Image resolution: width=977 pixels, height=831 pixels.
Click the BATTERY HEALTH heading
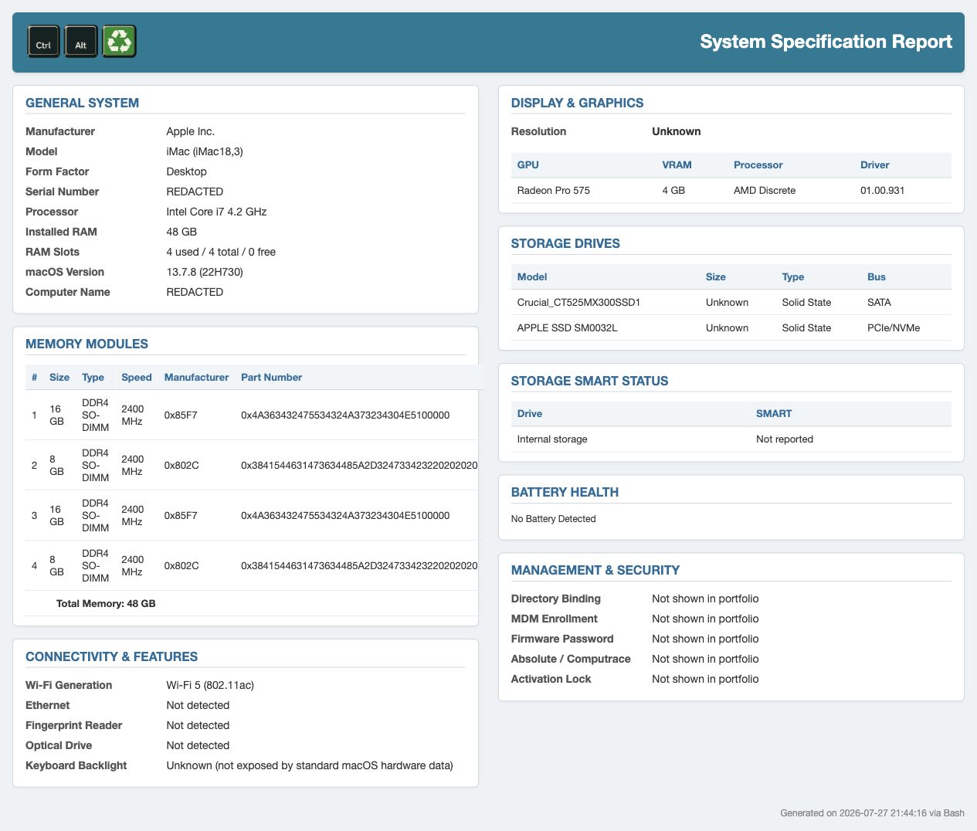(x=565, y=492)
